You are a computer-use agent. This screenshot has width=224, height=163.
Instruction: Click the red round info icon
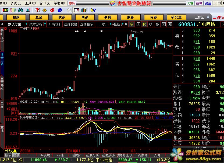(x=52, y=10)
